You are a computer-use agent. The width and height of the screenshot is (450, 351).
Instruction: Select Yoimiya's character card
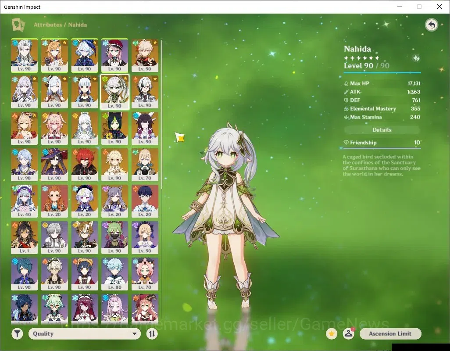click(x=25, y=129)
